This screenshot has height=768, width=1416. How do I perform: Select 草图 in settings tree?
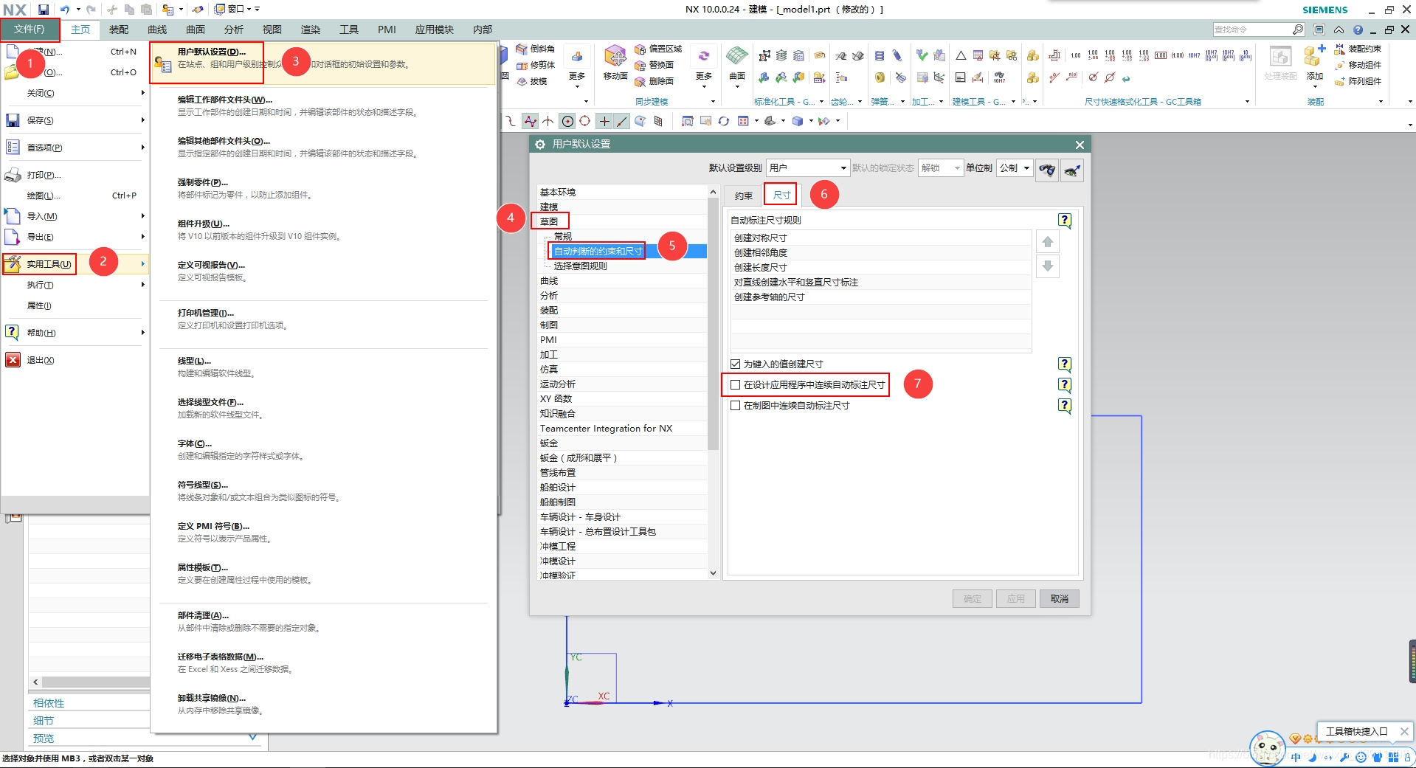(549, 221)
